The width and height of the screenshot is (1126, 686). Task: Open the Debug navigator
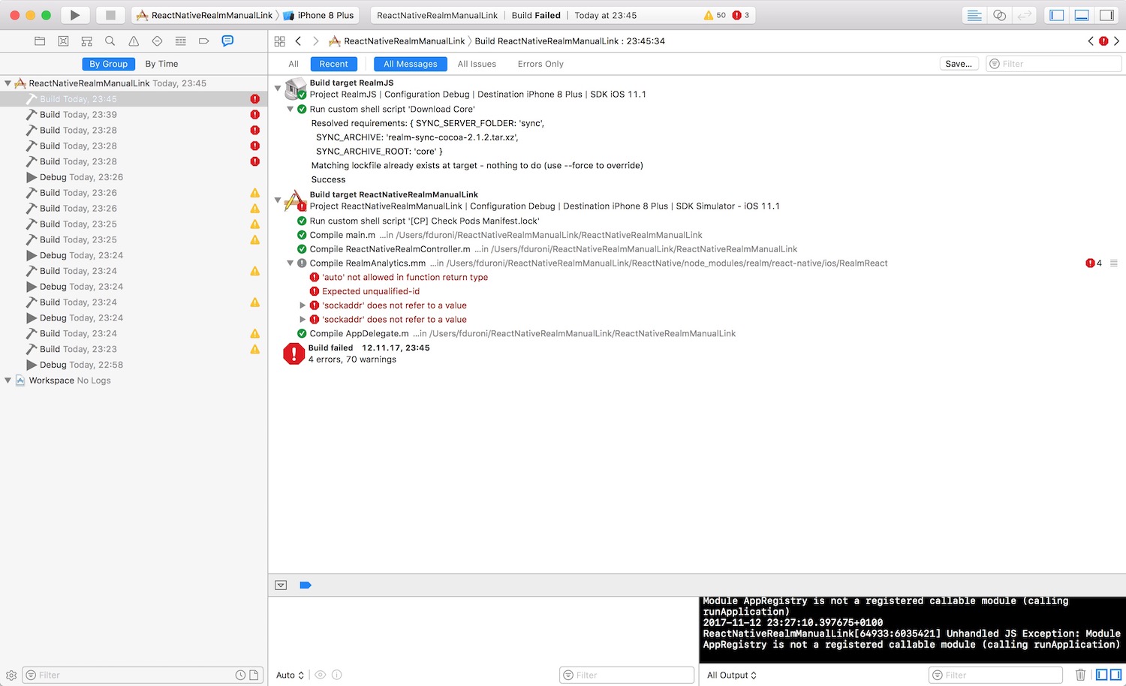pyautogui.click(x=180, y=41)
